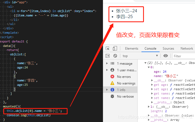Expand the __proto__: Object row
Image resolution: width=195 pixels, height=122 pixels.
[x=152, y=102]
